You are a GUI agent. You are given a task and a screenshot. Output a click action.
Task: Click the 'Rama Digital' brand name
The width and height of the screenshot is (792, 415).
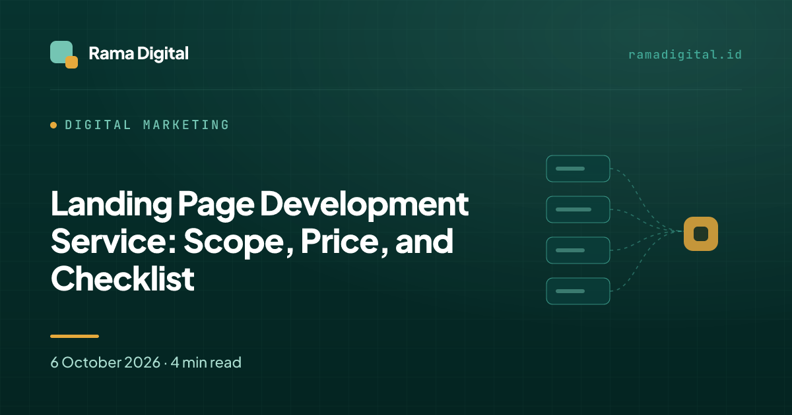point(139,54)
